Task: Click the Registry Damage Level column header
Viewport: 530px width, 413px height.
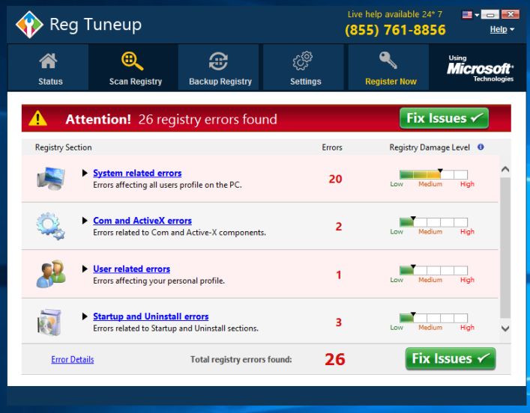Action: [430, 147]
